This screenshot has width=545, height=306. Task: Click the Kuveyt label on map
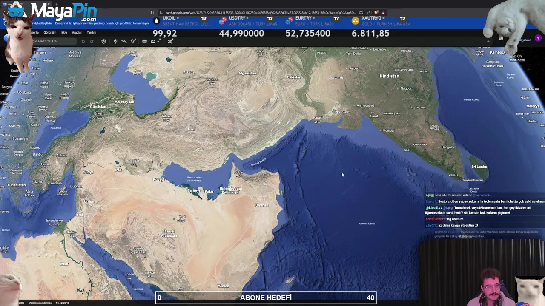[x=159, y=180]
